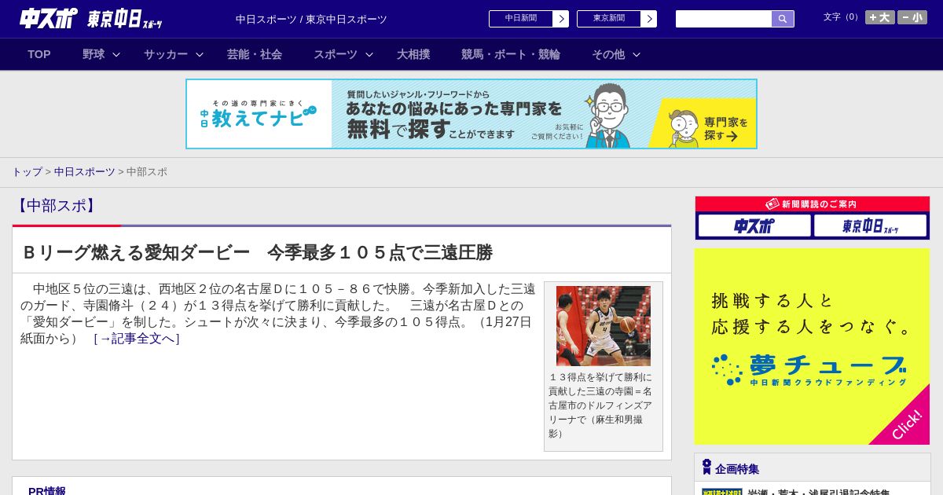This screenshot has width=943, height=495.
Task: Open the Ｂリーグ燃える愛知ダービー article headline
Action: (x=258, y=252)
